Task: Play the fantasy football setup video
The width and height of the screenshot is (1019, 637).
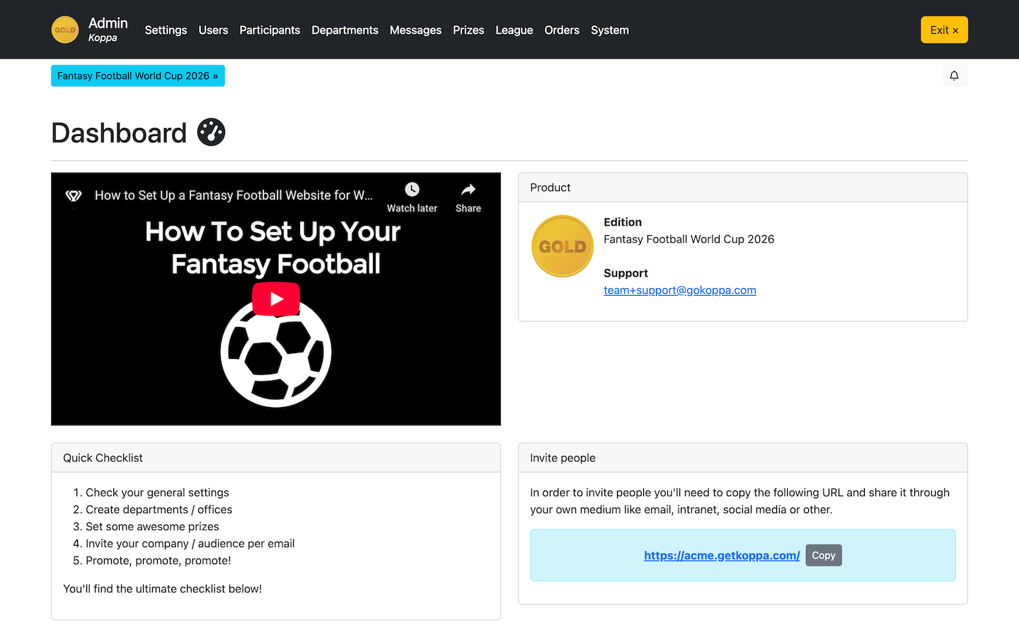Action: pos(275,299)
